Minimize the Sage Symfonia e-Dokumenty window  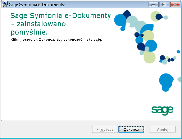(154, 5)
